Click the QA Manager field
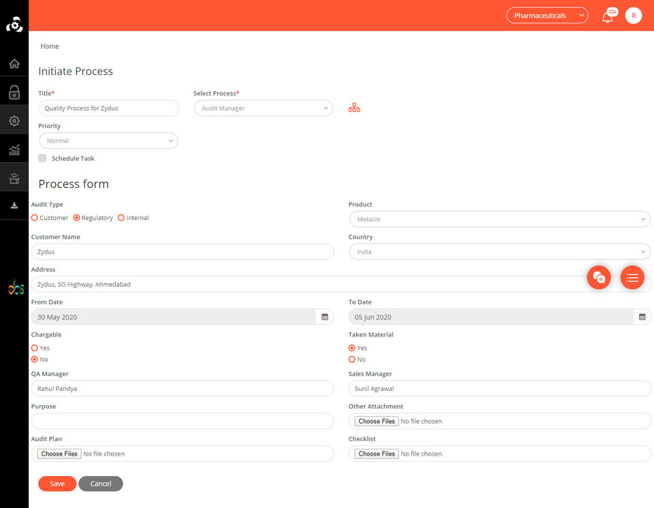The height and width of the screenshot is (508, 654). point(183,388)
